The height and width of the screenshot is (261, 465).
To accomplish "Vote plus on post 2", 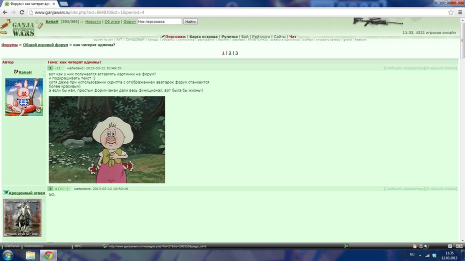I will pyautogui.click(x=60, y=189).
